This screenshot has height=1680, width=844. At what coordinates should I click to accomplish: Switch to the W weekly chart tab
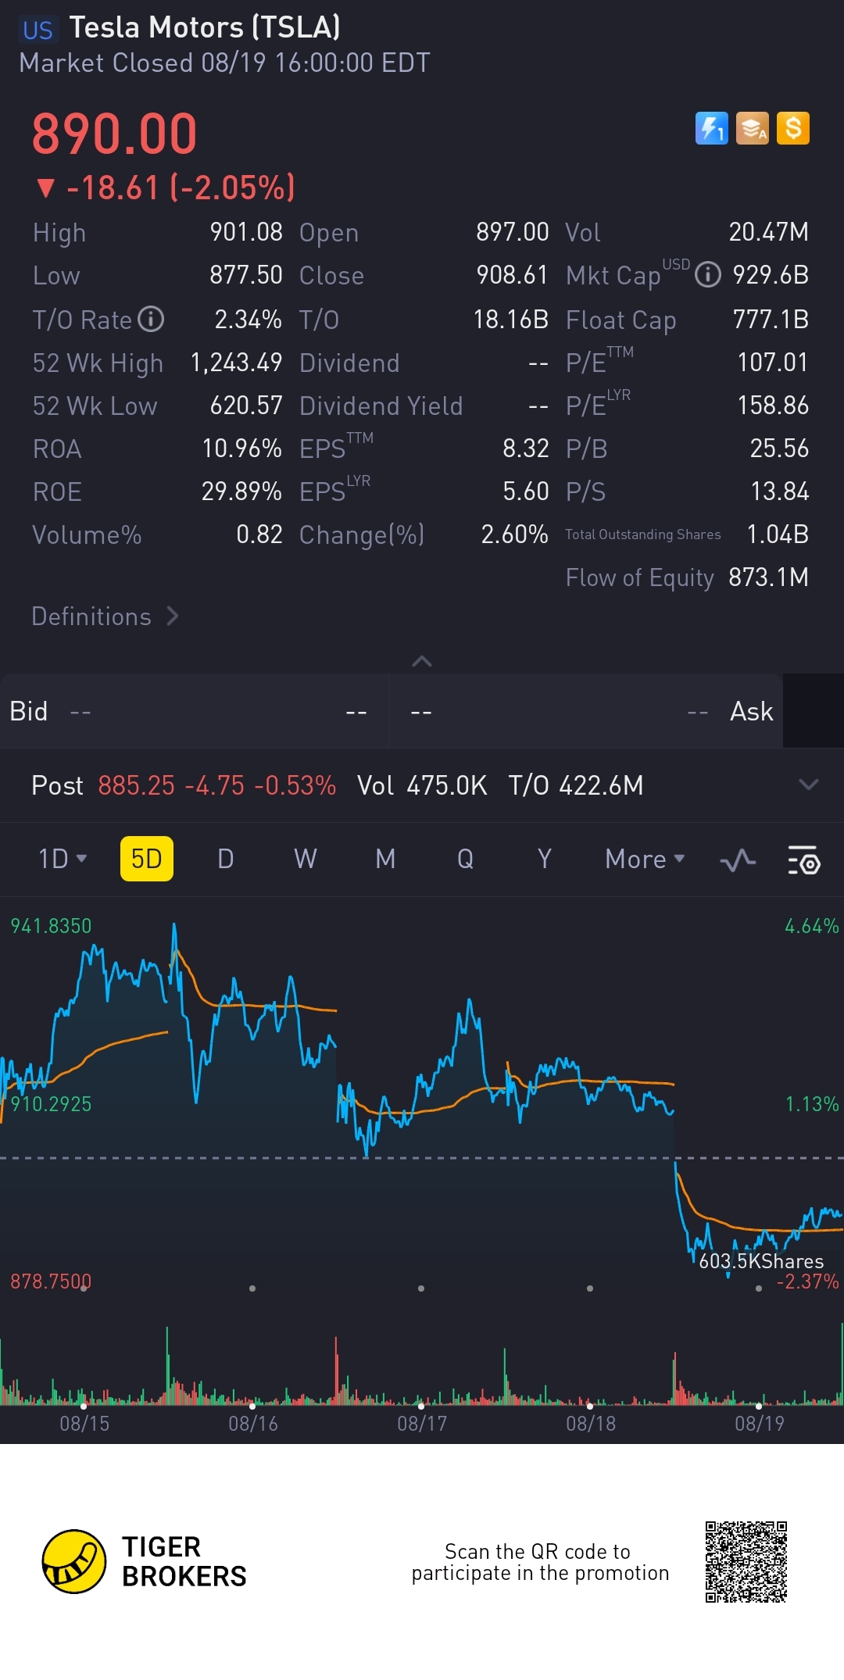click(306, 859)
